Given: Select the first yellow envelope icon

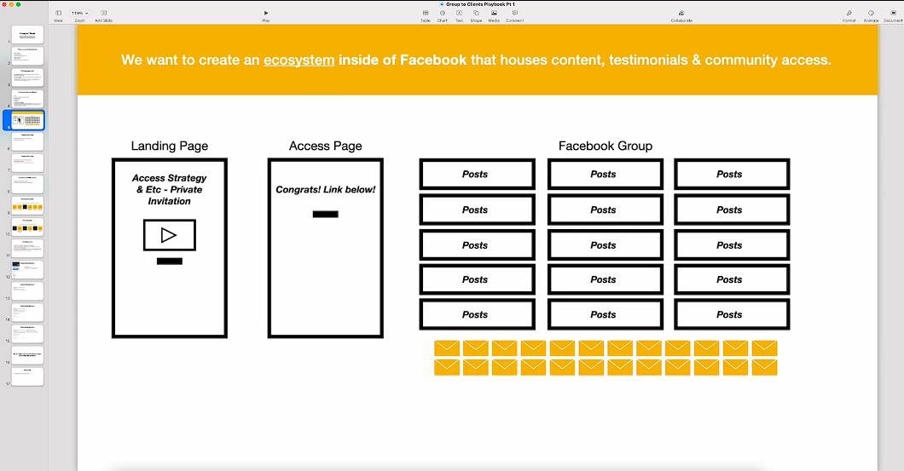Looking at the screenshot, I should point(447,348).
